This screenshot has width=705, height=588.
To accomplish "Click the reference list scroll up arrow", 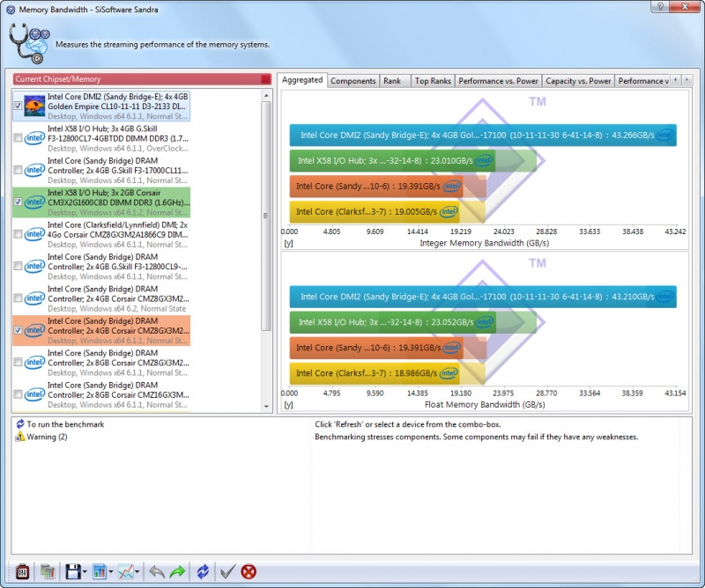I will (x=266, y=95).
